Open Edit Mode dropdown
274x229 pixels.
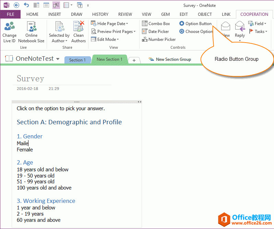tap(105, 39)
